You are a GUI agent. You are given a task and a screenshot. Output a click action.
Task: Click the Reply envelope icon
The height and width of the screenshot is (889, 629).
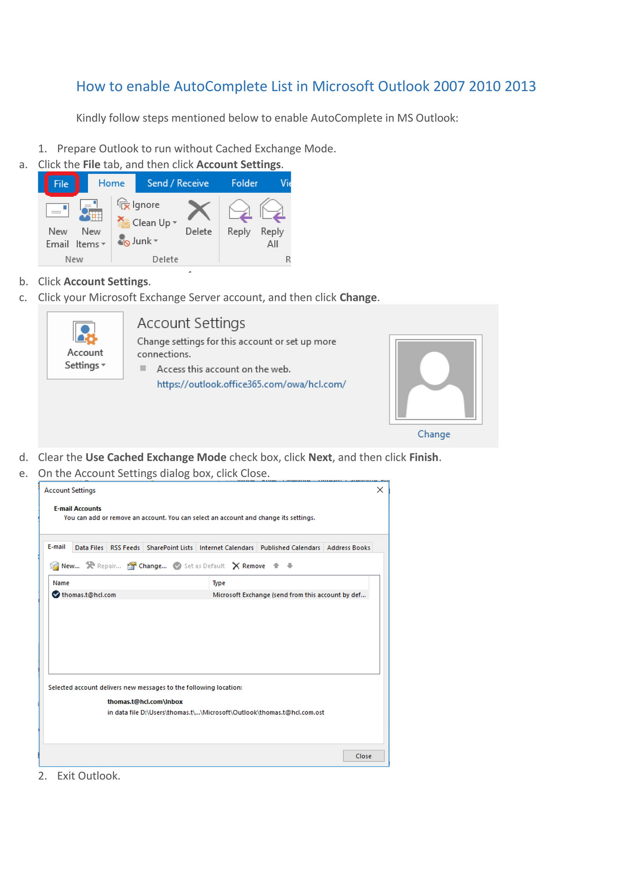click(x=239, y=210)
